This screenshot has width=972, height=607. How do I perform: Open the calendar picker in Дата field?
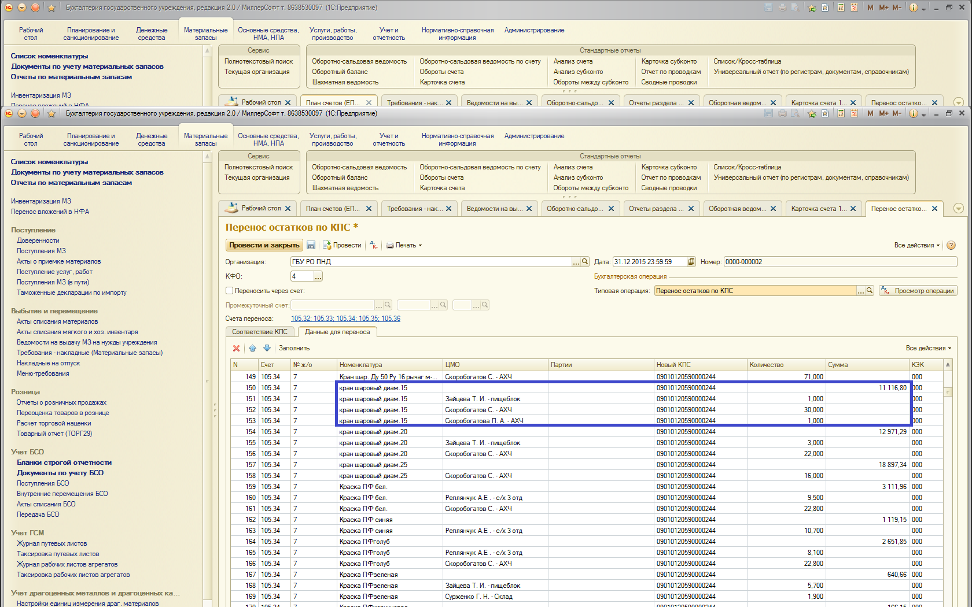point(691,262)
